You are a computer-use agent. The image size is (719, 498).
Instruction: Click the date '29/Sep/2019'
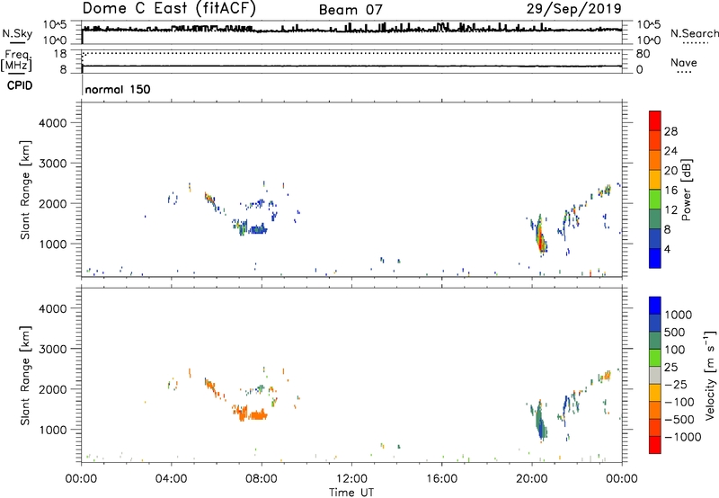click(x=574, y=8)
